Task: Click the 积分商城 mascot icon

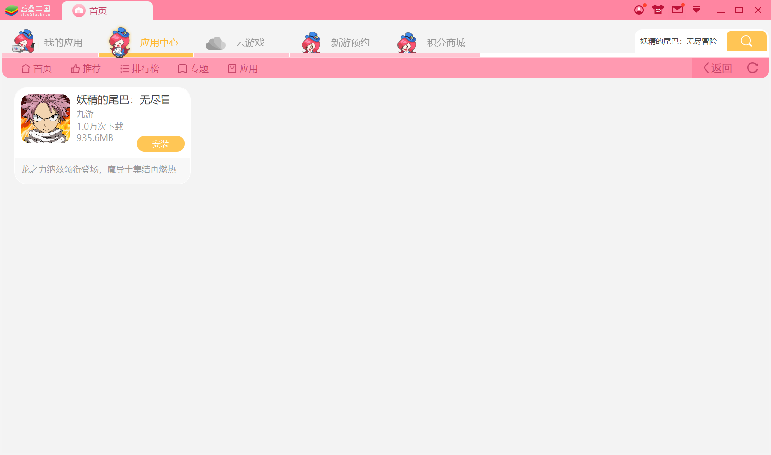Action: (x=407, y=42)
